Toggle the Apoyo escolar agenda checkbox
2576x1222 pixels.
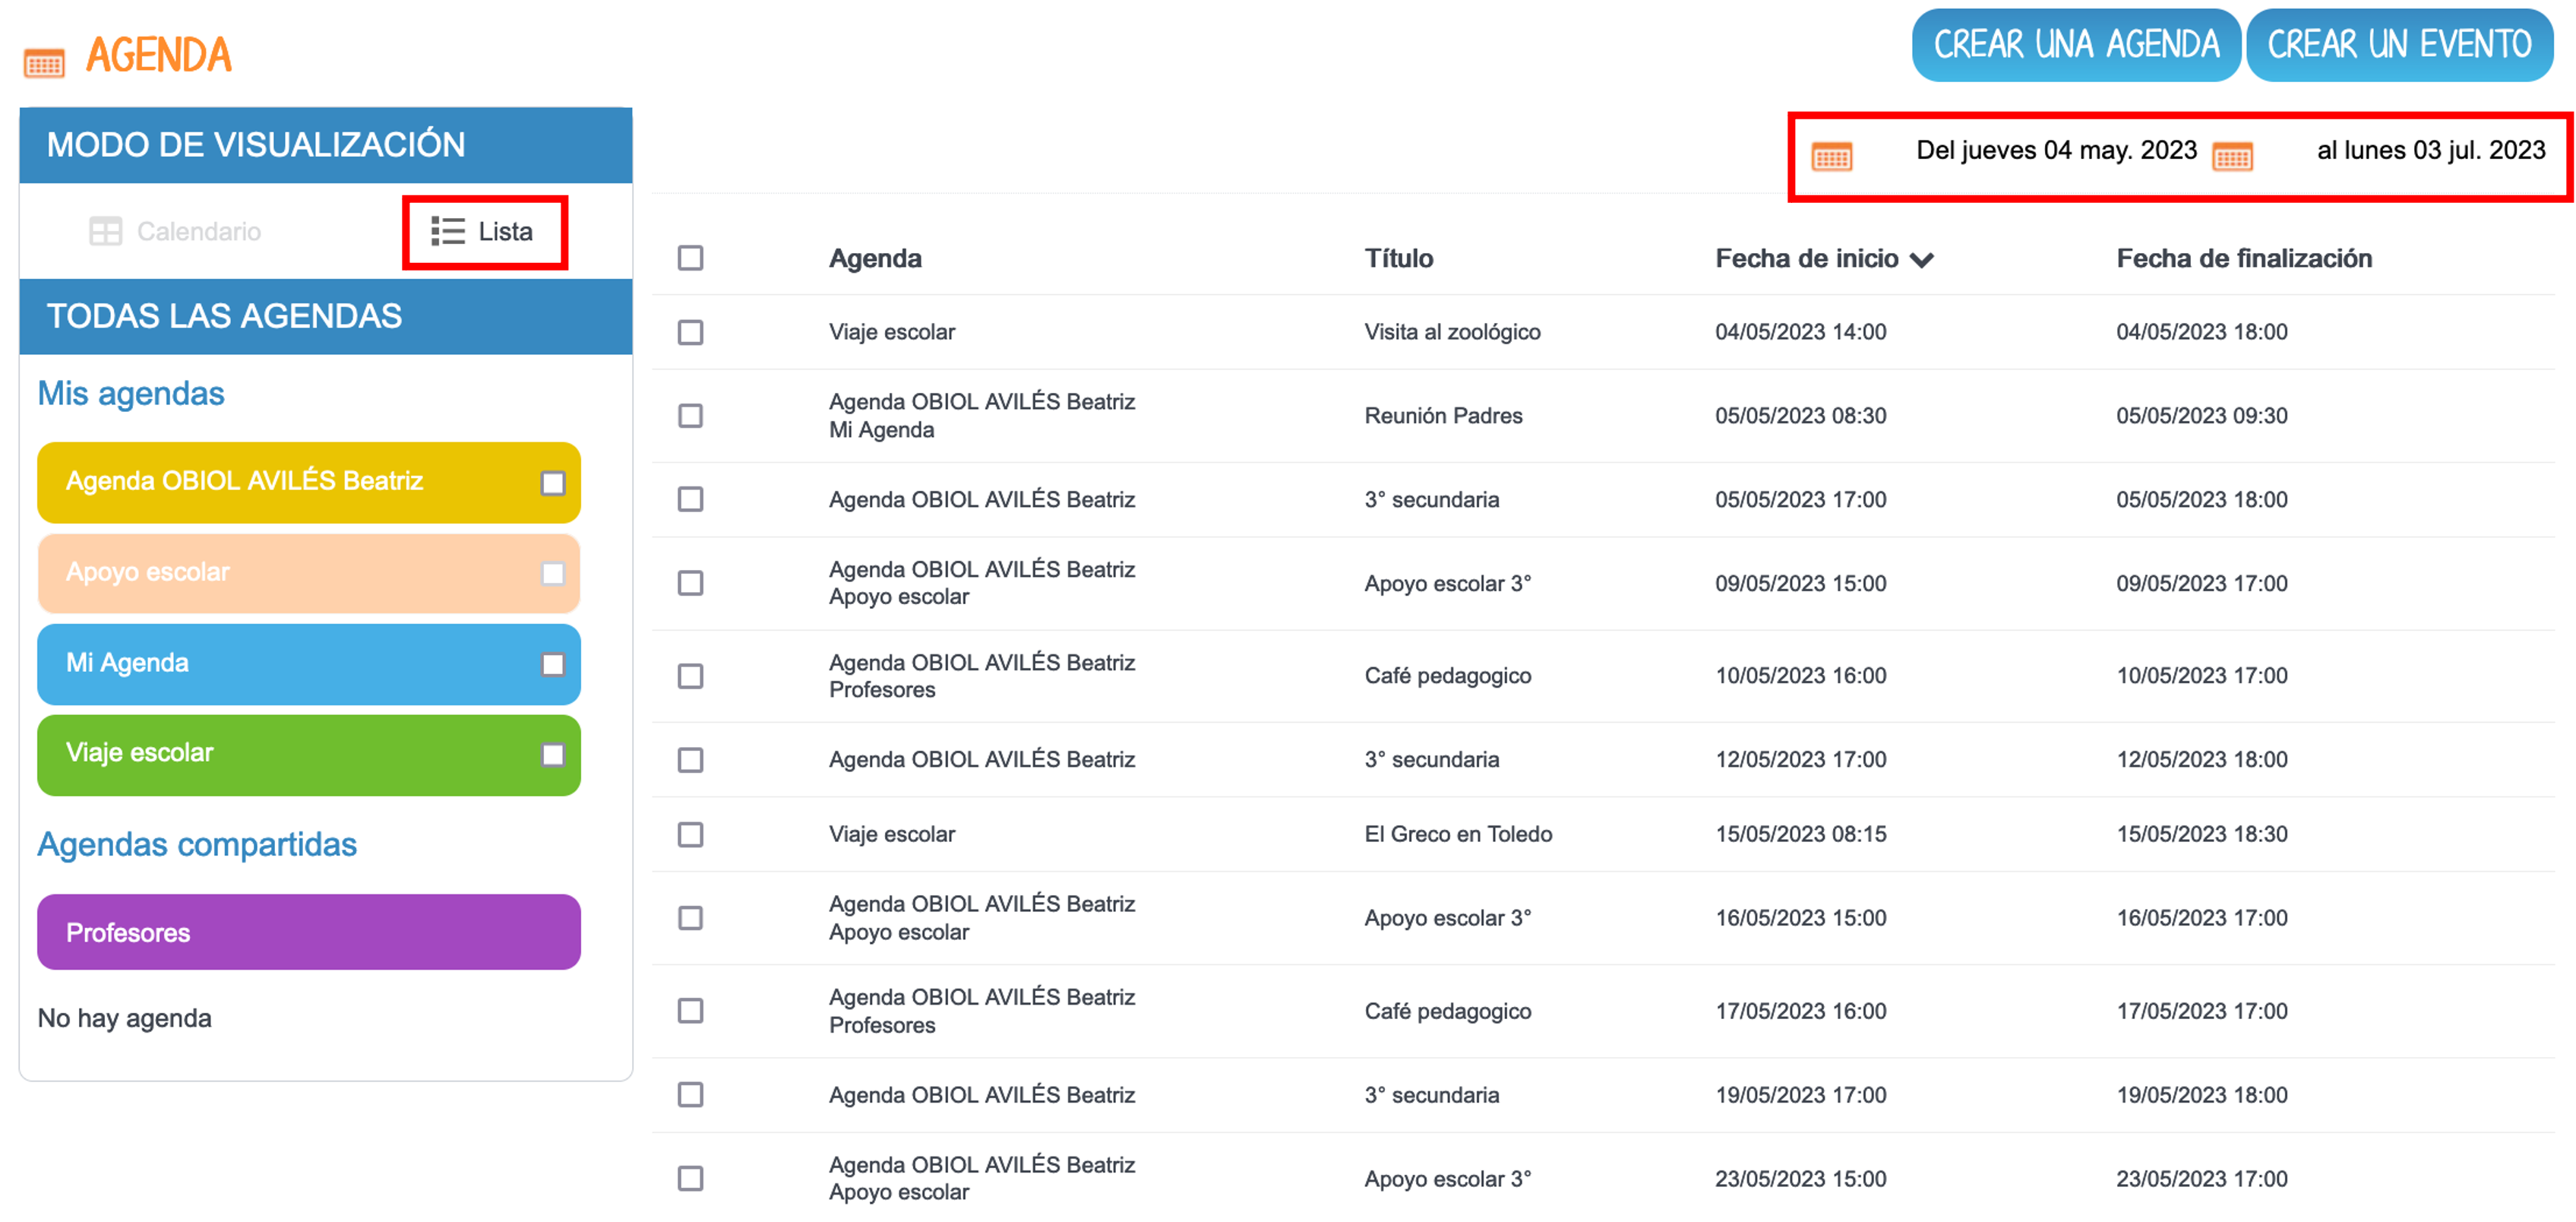tap(553, 574)
